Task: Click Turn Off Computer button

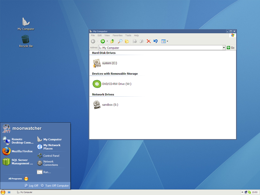Action: (x=55, y=185)
